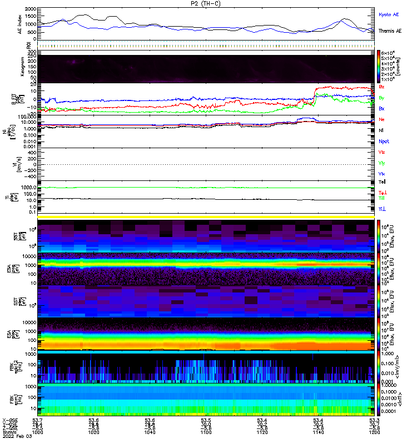
Task: Click the 100.000 tick on density axis
Action: pyautogui.click(x=27, y=117)
